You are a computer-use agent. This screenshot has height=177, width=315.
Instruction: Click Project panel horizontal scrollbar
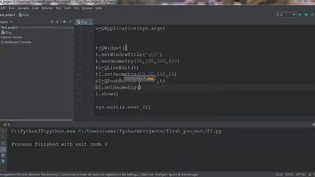point(36,120)
